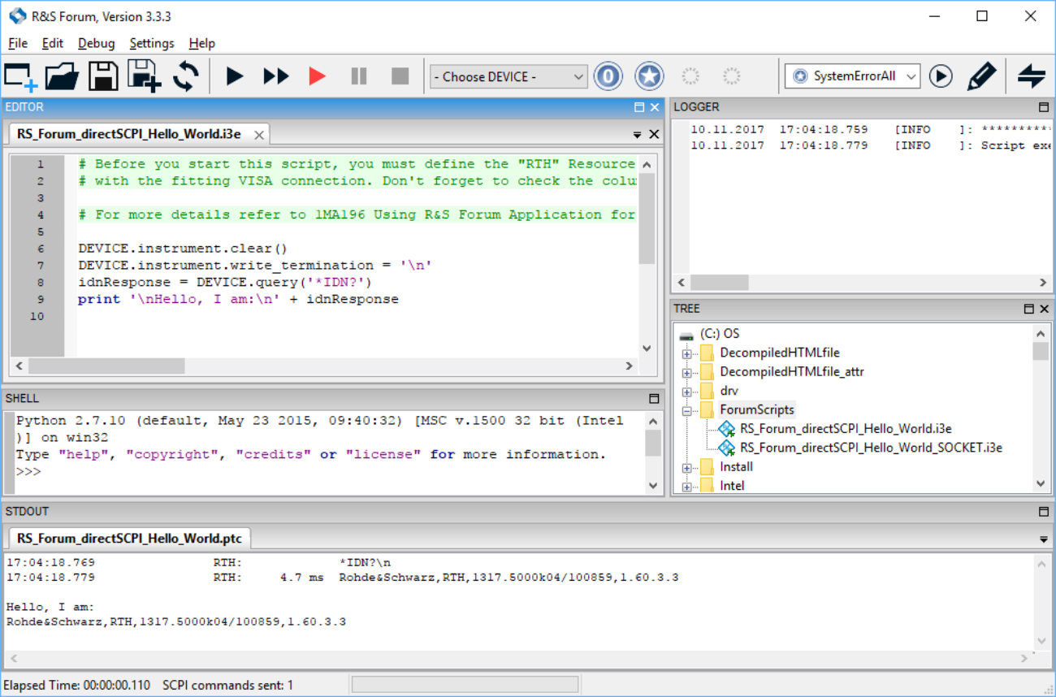The height and width of the screenshot is (697, 1056).
Task: Expand the Install folder
Action: [687, 467]
